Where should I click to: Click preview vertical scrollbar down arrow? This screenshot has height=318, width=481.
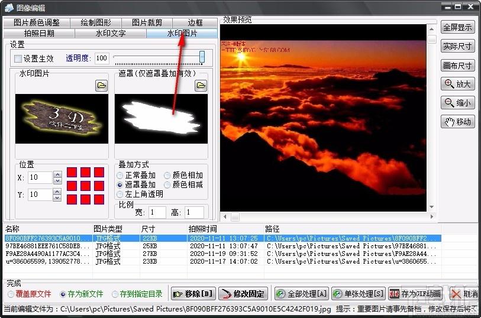click(432, 207)
